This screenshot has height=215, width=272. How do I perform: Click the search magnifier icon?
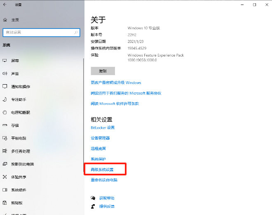pos(76,32)
